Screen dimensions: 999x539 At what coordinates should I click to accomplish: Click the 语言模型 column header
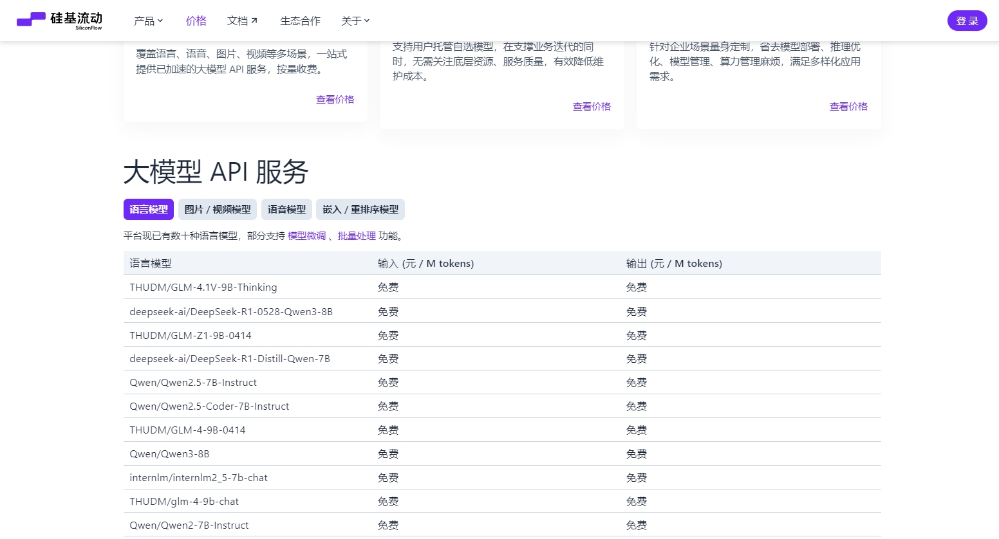[x=151, y=263]
